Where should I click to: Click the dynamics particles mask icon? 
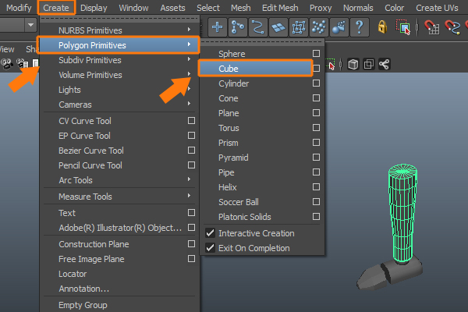pos(319,27)
